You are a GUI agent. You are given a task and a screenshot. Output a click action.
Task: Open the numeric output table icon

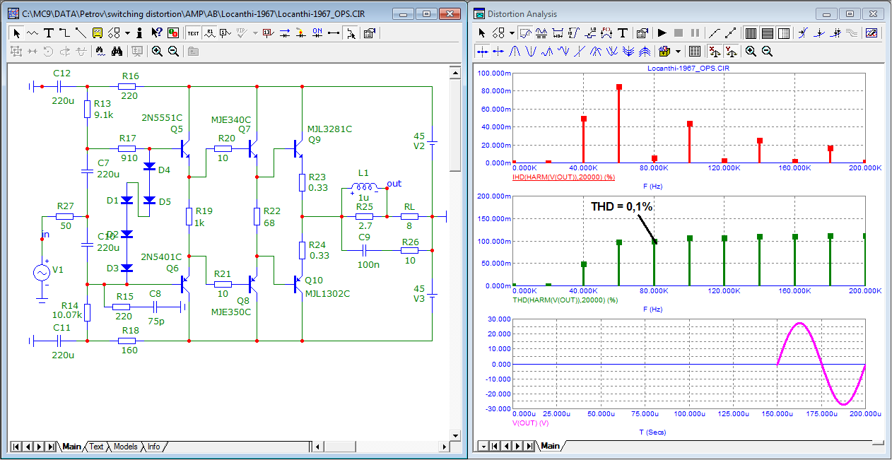tap(694, 51)
